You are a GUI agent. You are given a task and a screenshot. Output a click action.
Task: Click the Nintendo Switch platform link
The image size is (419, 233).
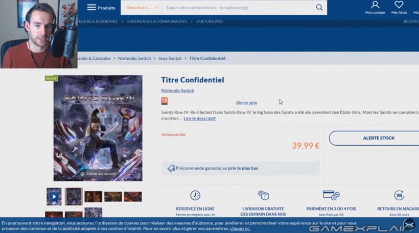177,90
